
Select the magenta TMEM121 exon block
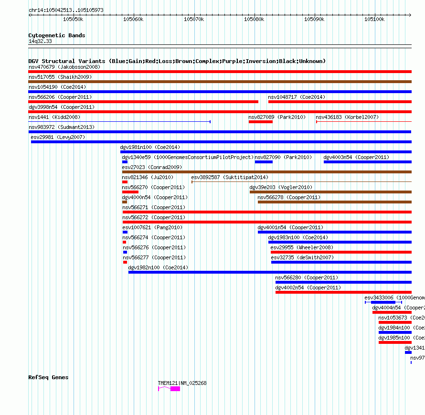click(x=175, y=389)
